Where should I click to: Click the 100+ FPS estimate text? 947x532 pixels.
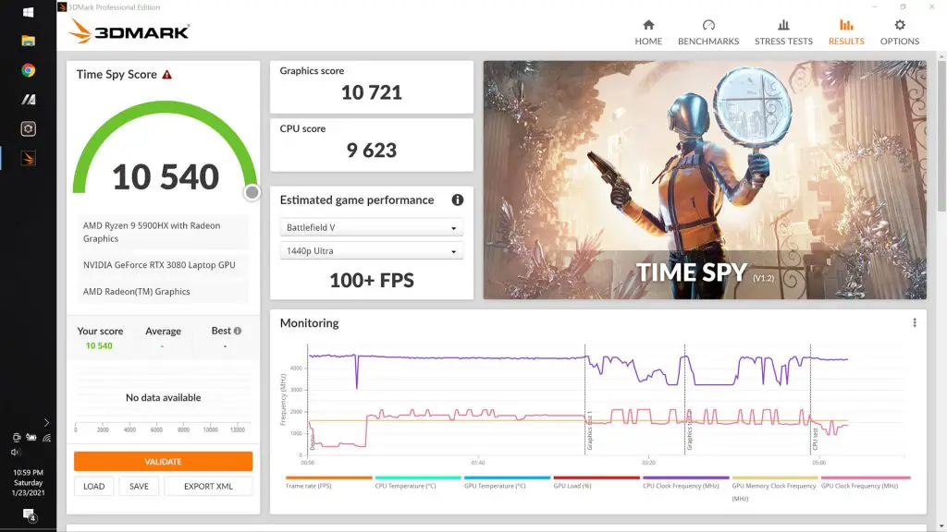372,281
